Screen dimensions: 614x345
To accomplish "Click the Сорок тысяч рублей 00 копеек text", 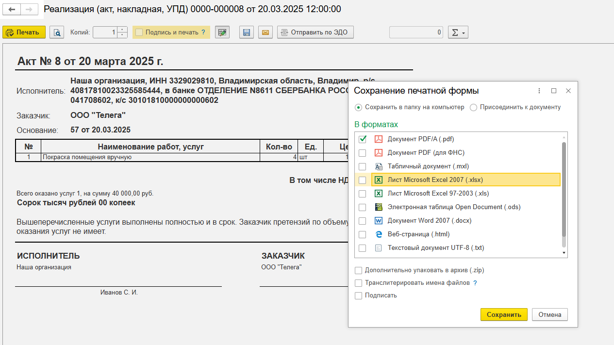I will 76,203.
